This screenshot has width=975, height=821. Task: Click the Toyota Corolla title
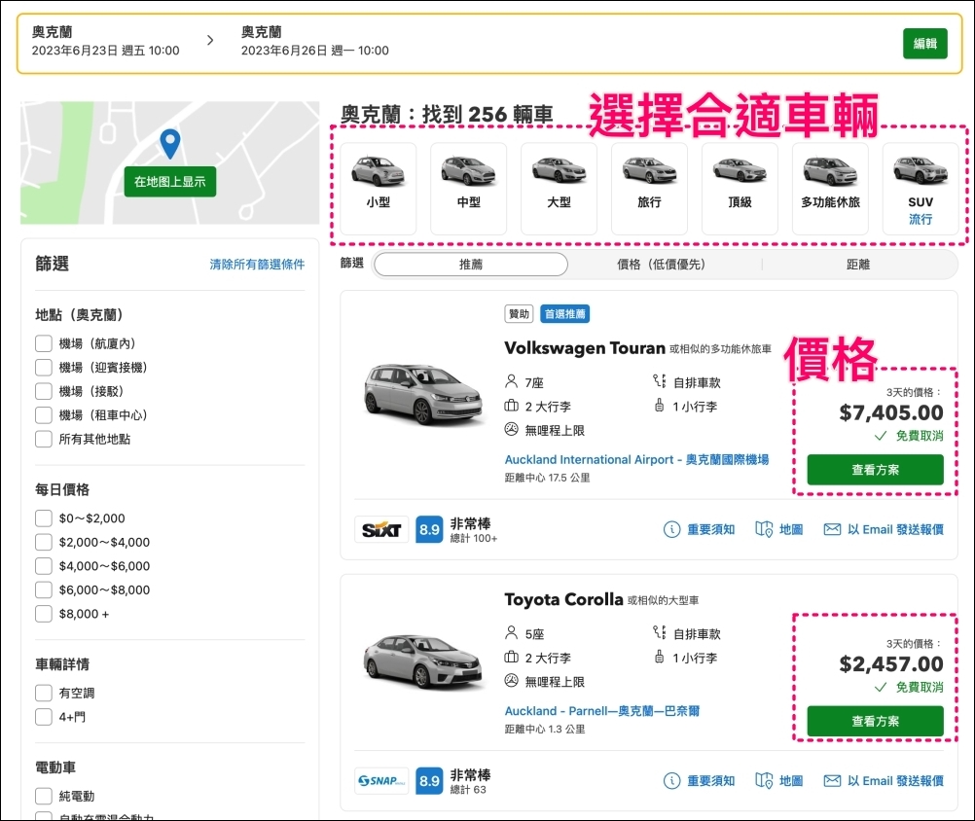(x=563, y=600)
